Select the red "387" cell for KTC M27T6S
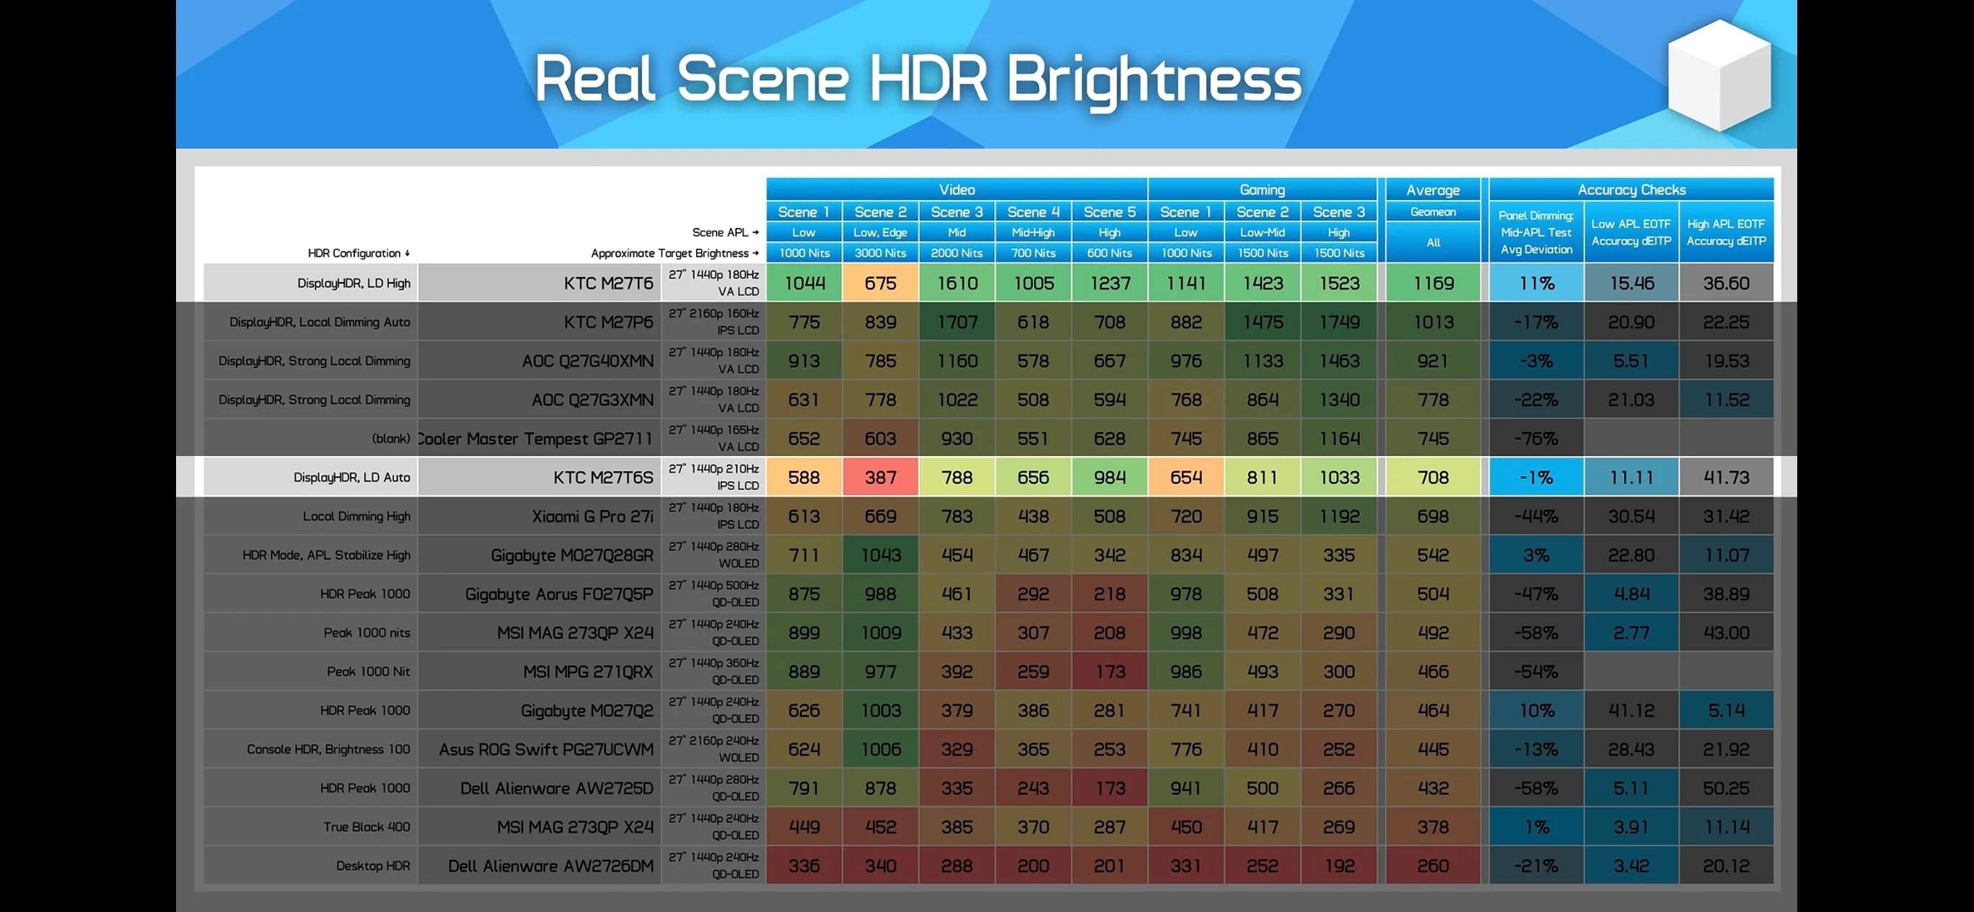The image size is (1974, 912). coord(879,478)
